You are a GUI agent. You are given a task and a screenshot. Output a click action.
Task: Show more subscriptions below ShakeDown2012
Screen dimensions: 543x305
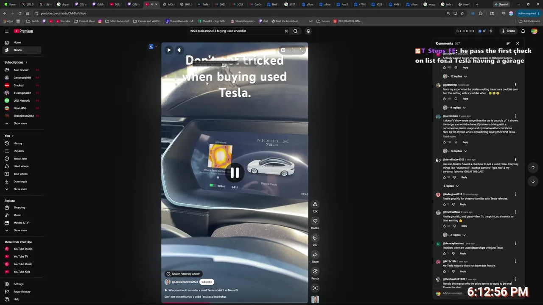point(21,123)
